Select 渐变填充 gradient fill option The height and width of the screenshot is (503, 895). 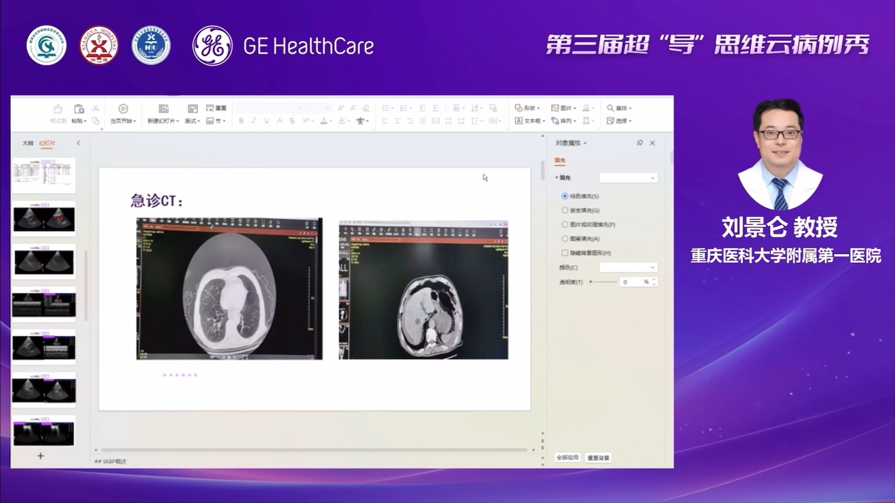pos(565,210)
